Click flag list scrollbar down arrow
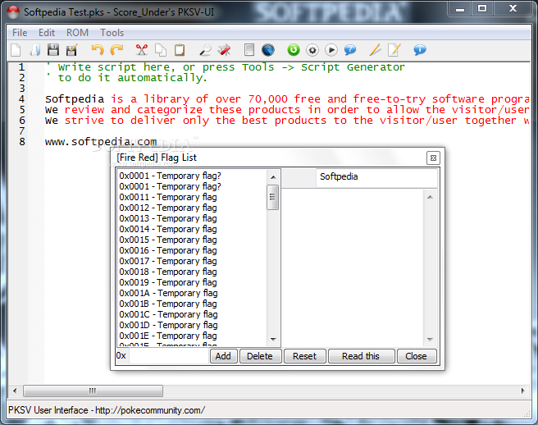This screenshot has width=538, height=425. [273, 339]
